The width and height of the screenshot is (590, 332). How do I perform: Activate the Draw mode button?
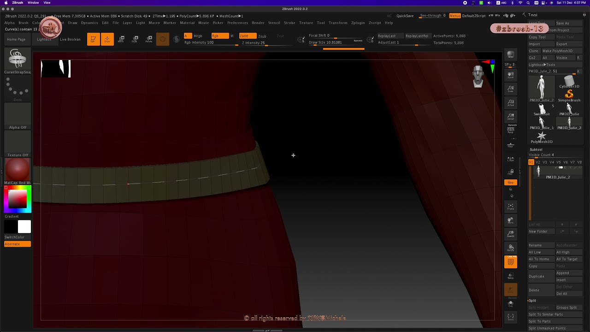click(107, 39)
